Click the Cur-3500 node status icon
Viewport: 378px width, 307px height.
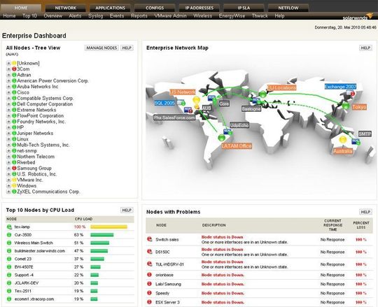(x=9, y=235)
